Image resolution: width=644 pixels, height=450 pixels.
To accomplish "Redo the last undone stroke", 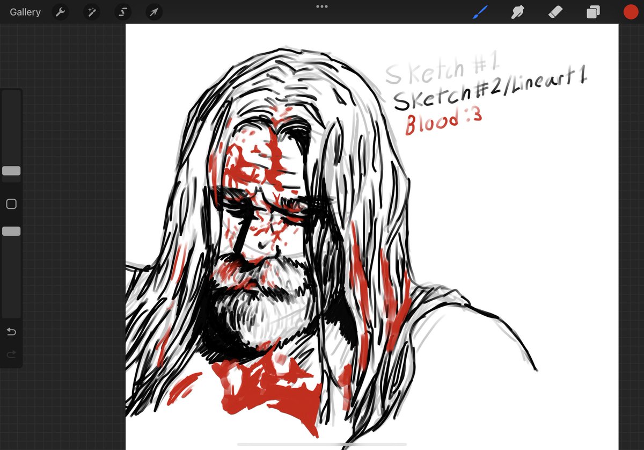I will [11, 354].
